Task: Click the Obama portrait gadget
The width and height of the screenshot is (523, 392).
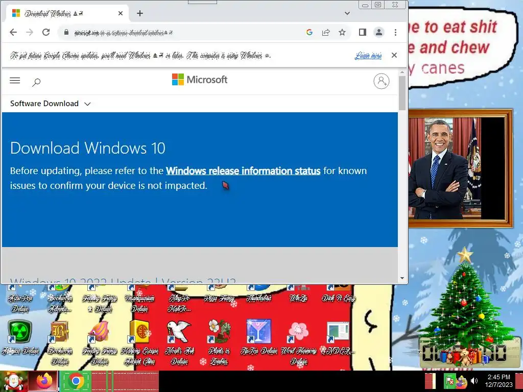Action: pyautogui.click(x=460, y=168)
